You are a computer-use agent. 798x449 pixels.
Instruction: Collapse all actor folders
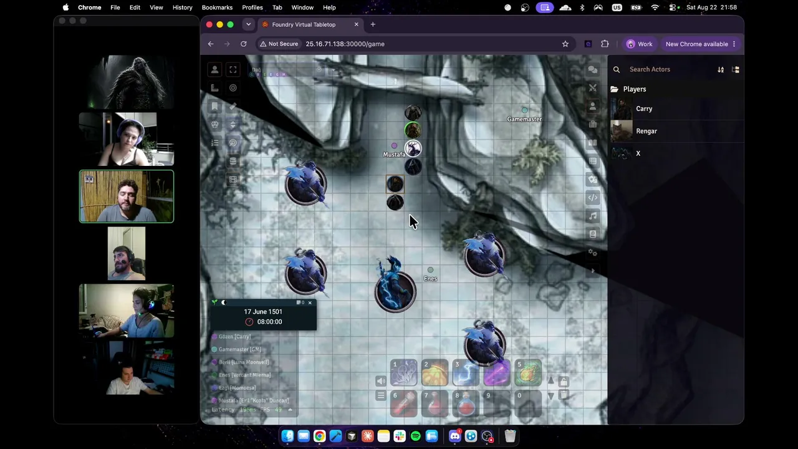click(736, 70)
